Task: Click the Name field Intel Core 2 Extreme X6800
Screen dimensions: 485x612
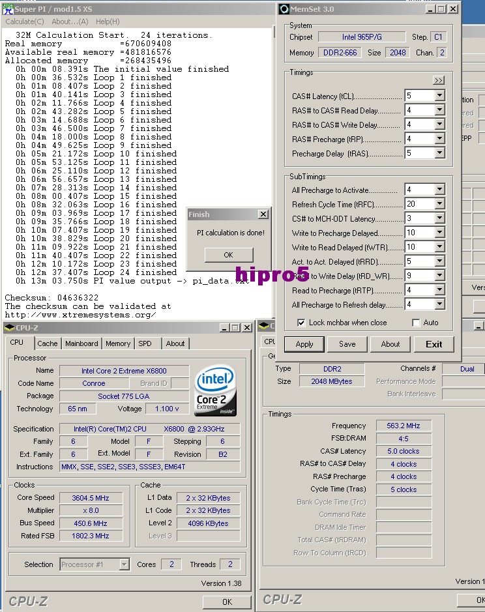Action: [x=124, y=371]
